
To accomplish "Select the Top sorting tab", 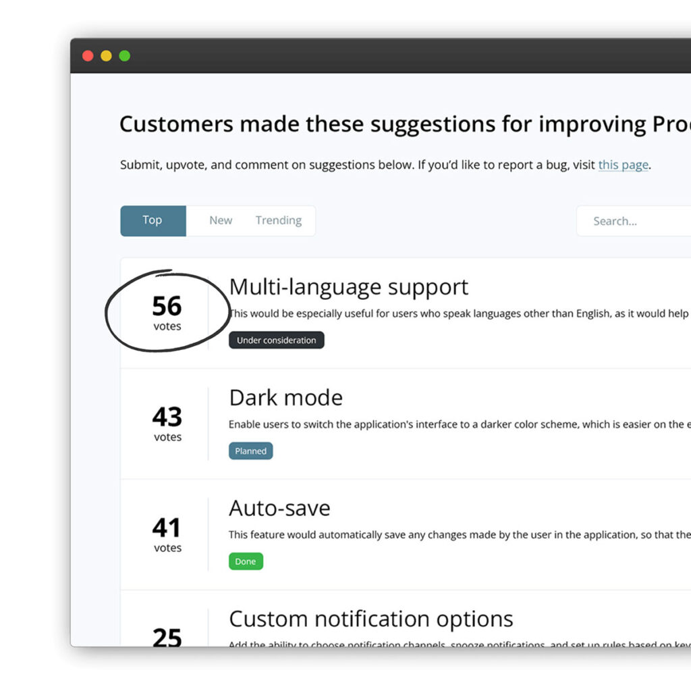I will pos(153,220).
